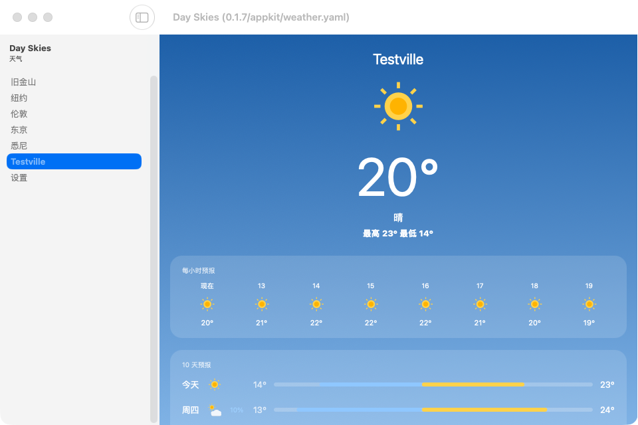This screenshot has width=638, height=425.
Task: Click the 19° temperature under hour 19
Action: click(589, 323)
